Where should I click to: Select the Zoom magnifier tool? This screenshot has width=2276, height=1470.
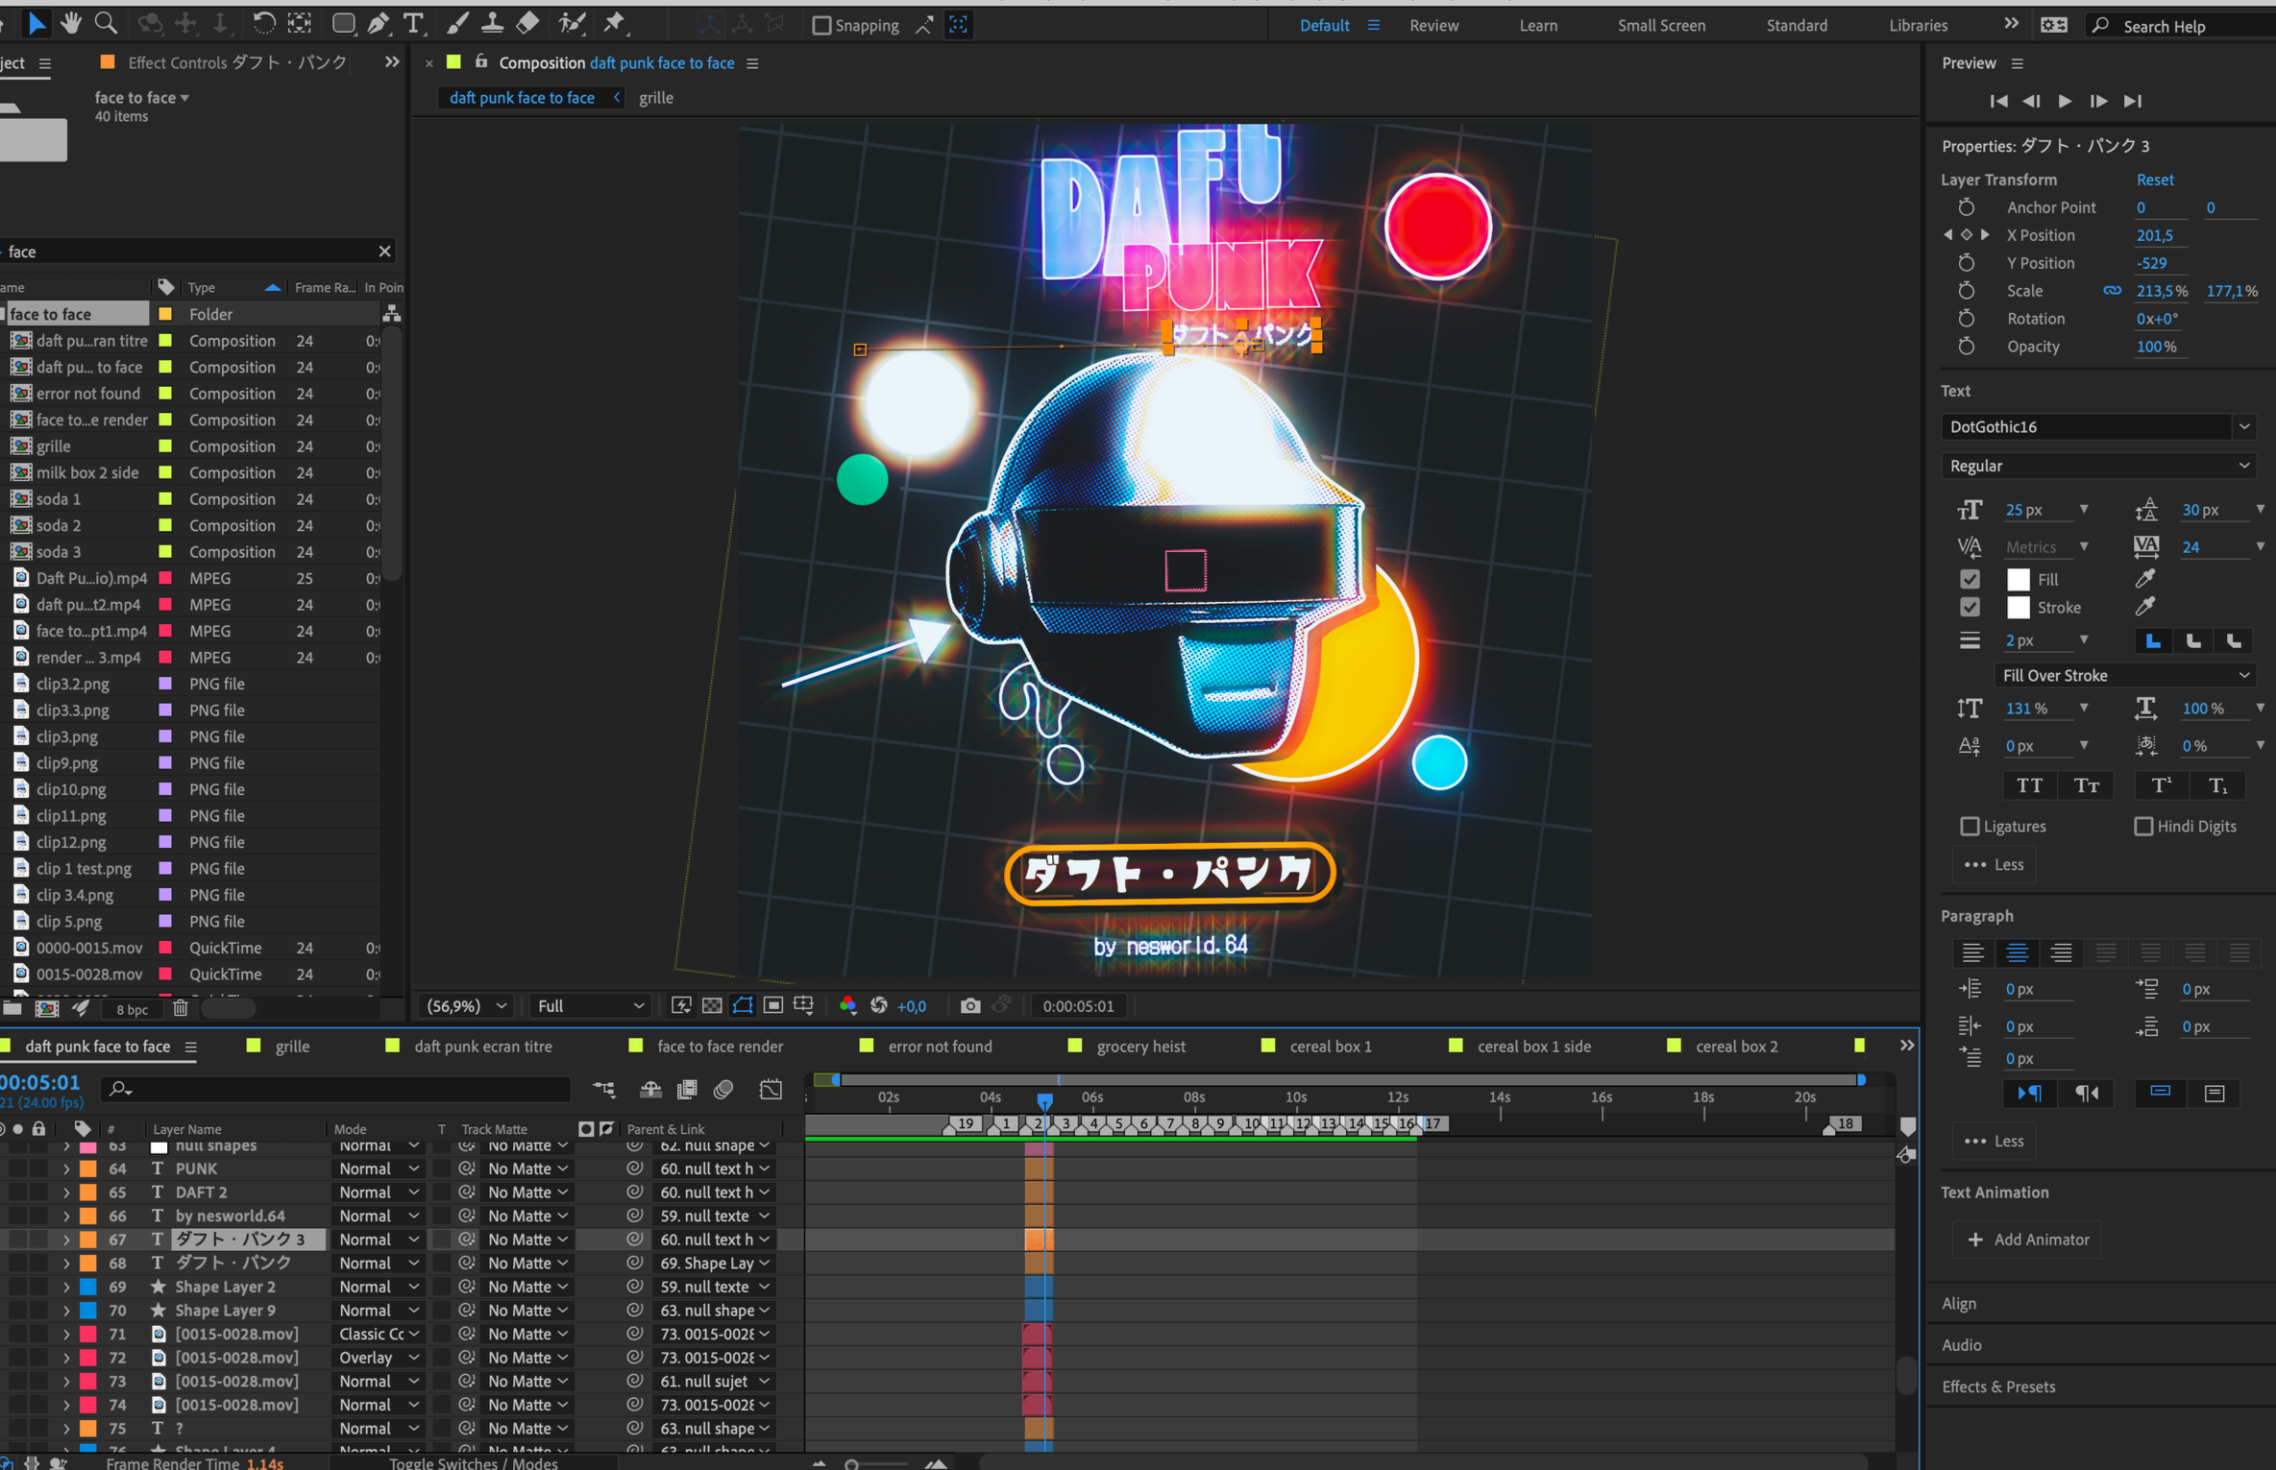pyautogui.click(x=106, y=23)
